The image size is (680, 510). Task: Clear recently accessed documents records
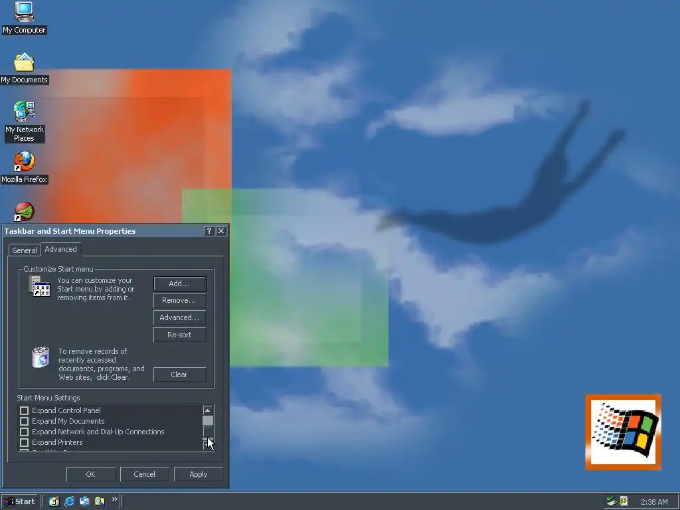pos(179,375)
